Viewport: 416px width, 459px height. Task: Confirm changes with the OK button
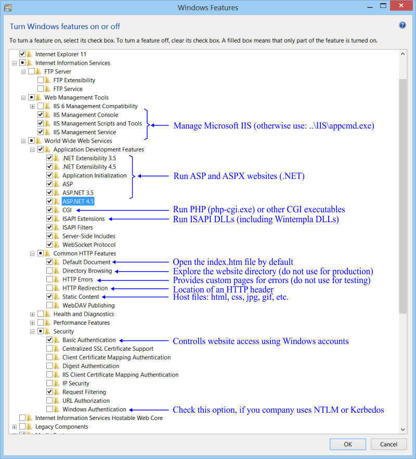point(348,444)
